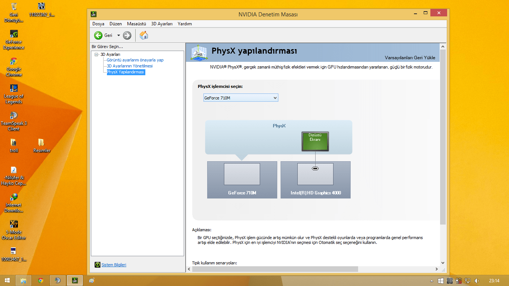
Task: Select the TeamSpeak 3 Client desktop shortcut
Action: (14, 121)
